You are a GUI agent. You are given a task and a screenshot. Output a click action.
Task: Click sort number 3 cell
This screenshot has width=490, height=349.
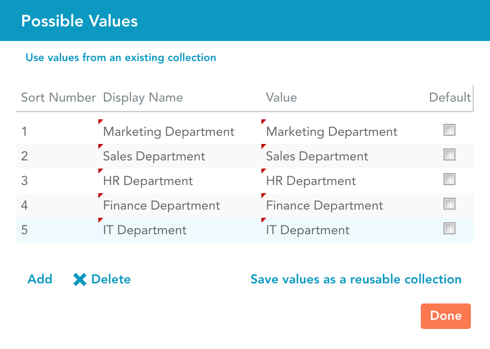[x=57, y=181]
